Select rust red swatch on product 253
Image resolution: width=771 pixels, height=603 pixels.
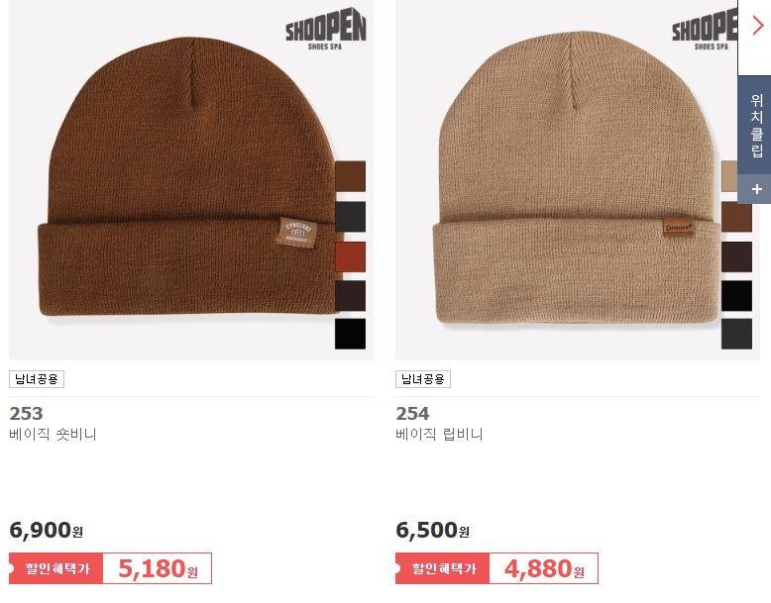350,256
